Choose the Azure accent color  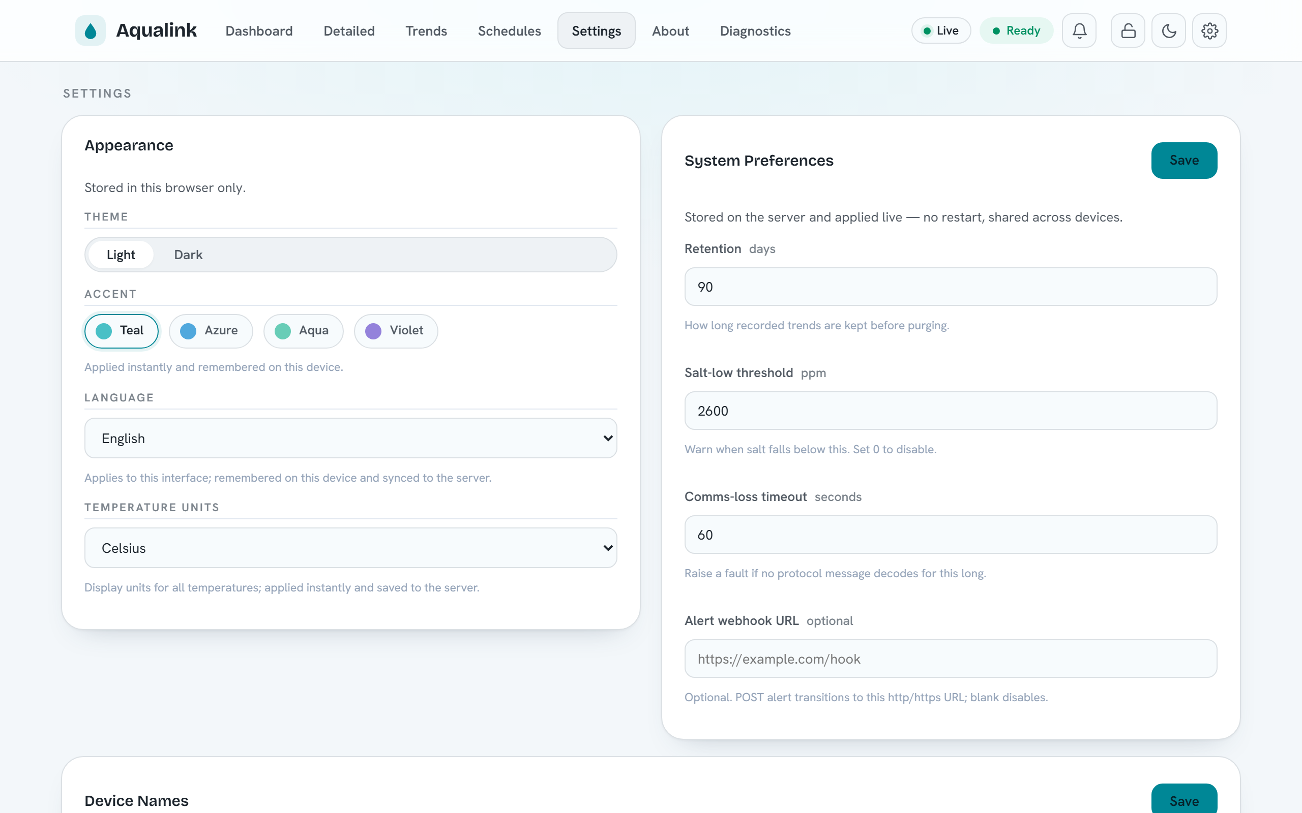pos(211,331)
